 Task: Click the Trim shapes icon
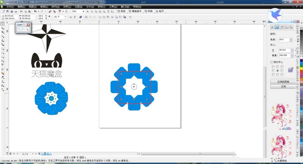[104, 17]
